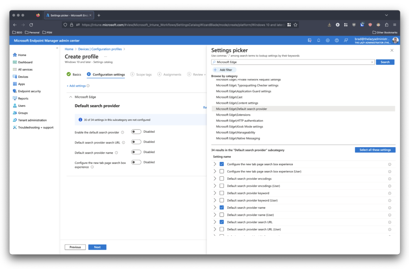Select the Endpoint security shield icon

coord(15,91)
